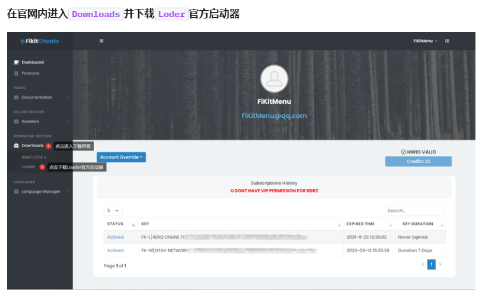Open the grid icon in top-right header
This screenshot has width=485, height=298.
447,41
